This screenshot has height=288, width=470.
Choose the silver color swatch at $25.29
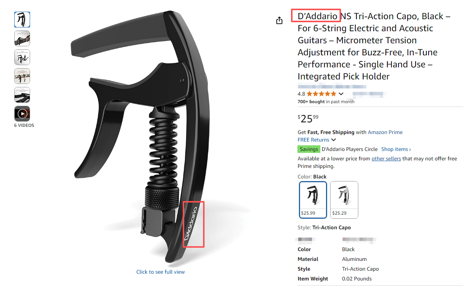pyautogui.click(x=344, y=200)
